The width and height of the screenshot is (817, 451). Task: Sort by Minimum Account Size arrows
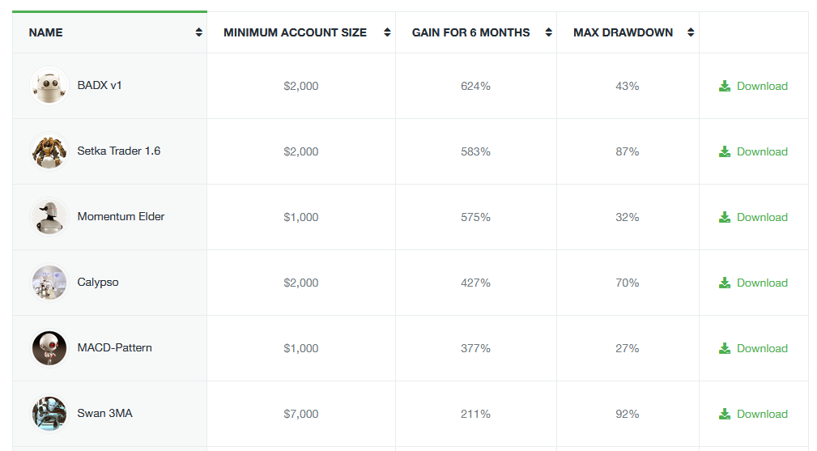pyautogui.click(x=387, y=32)
